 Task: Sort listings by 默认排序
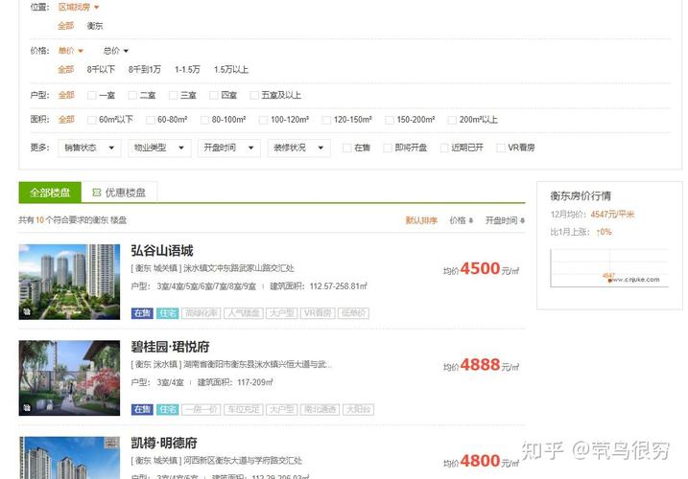click(x=421, y=220)
